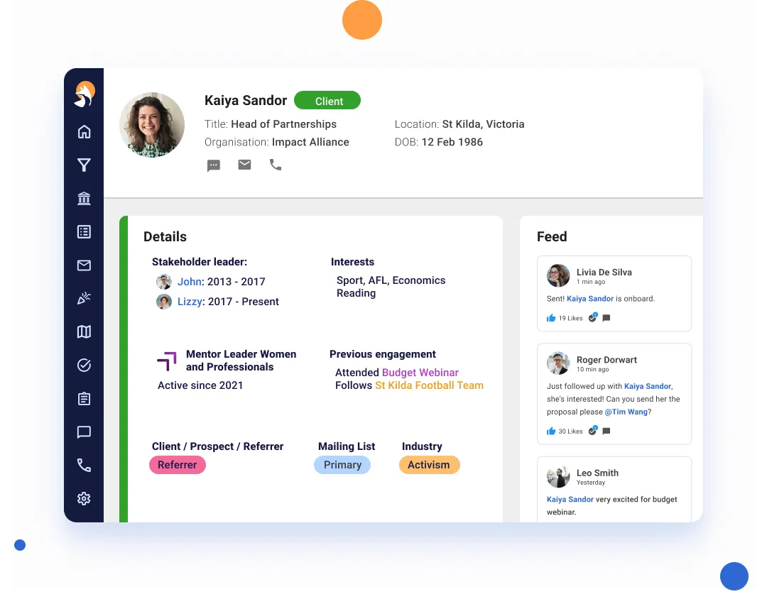767x599 pixels.
Task: Open the clipboard notes icon in sidebar
Action: click(84, 398)
